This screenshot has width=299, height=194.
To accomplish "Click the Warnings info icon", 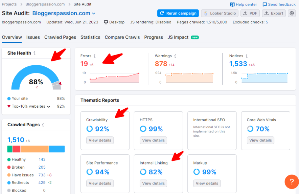I will click(x=175, y=56).
